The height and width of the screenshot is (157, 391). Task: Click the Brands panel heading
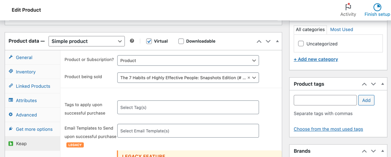[302, 151]
